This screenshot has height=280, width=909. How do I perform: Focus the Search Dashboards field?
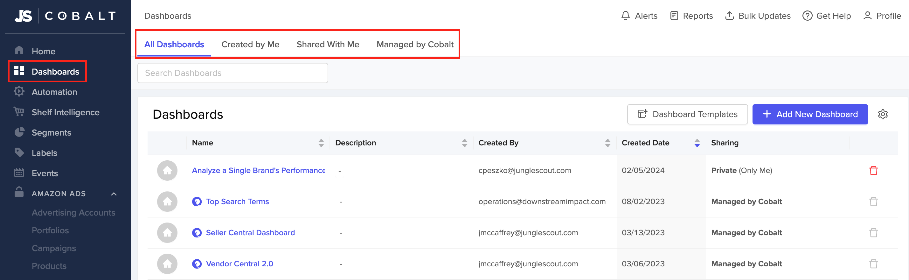coord(232,73)
